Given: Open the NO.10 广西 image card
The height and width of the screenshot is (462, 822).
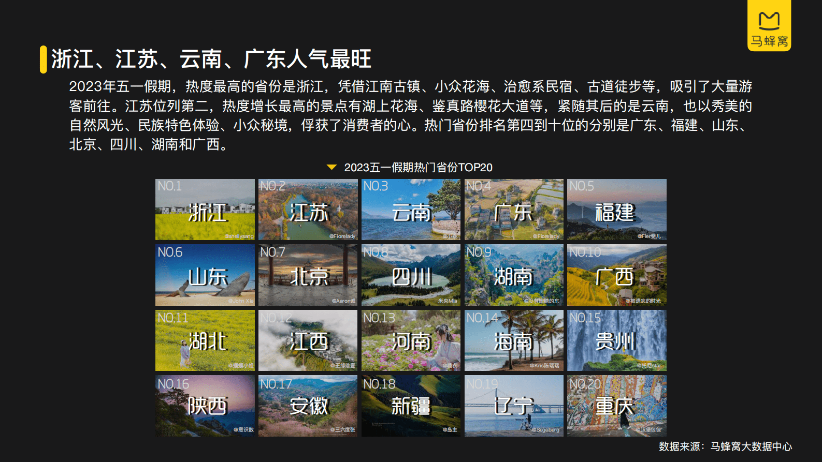Looking at the screenshot, I should click(x=617, y=275).
